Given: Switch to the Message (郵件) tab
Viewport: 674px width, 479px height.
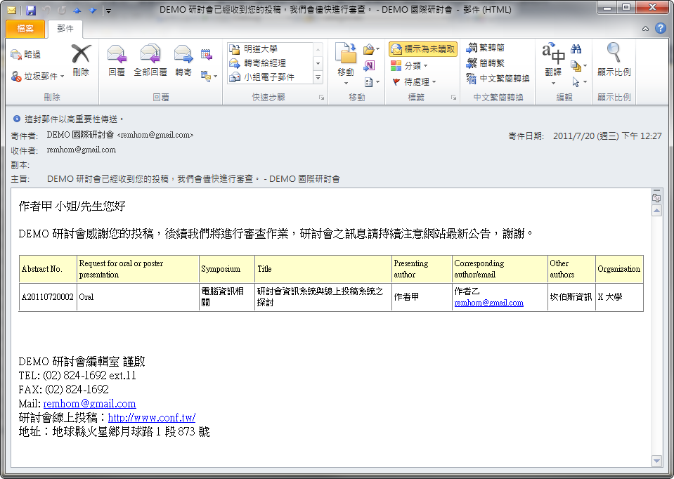Looking at the screenshot, I should pos(65,29).
